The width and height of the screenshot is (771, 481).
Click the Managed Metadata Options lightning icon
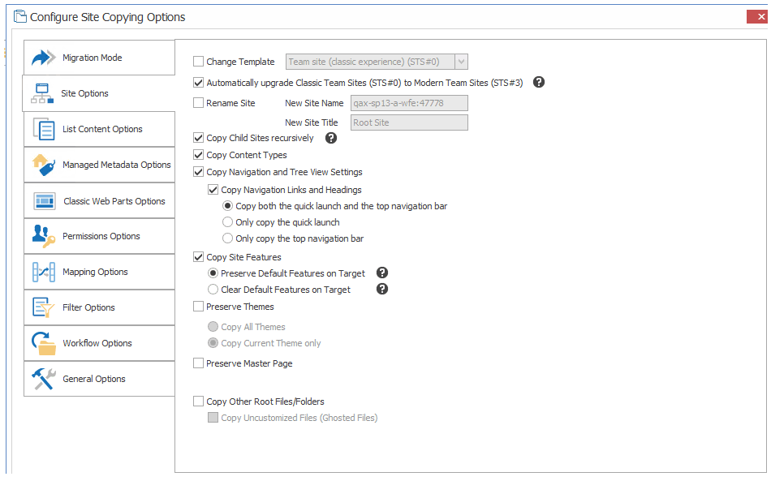tap(43, 164)
